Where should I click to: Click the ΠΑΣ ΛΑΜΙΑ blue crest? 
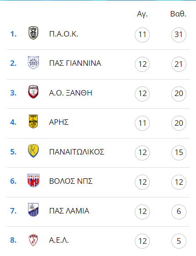click(x=33, y=210)
